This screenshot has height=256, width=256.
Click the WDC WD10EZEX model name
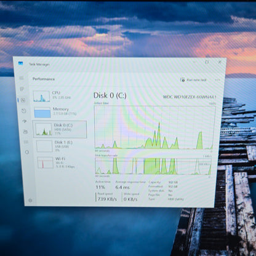point(190,97)
